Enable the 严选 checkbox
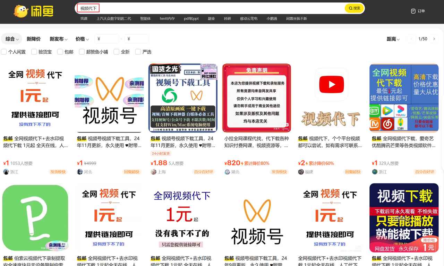Image resolution: width=444 pixels, height=266 pixels. pos(138,52)
